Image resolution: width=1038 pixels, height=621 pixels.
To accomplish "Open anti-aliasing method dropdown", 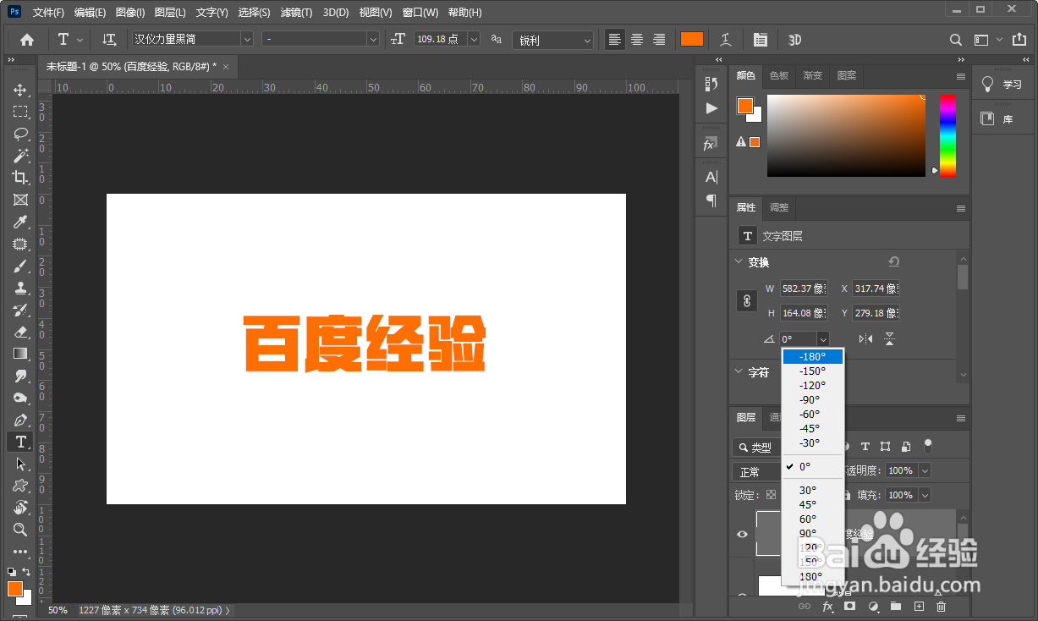I will [553, 40].
